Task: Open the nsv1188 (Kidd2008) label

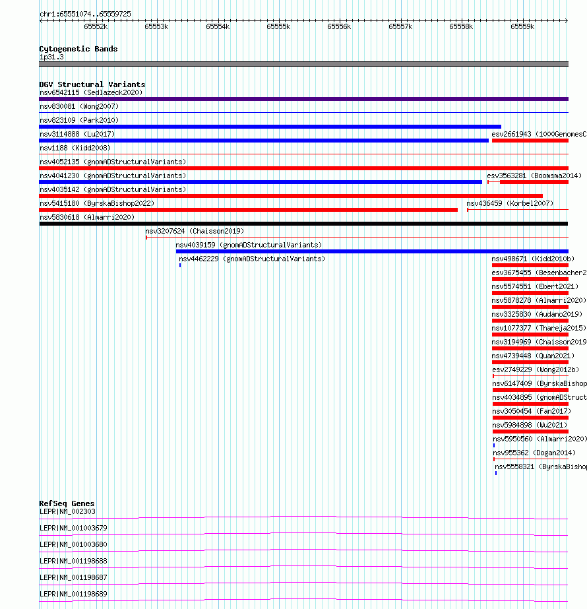Action: 75,148
